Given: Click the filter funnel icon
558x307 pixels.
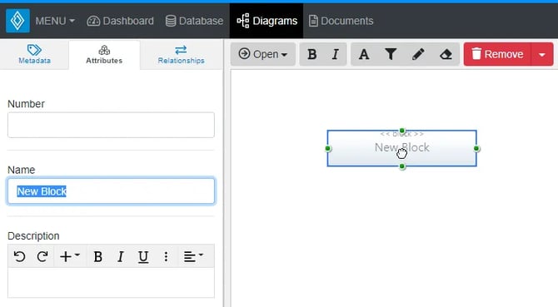Looking at the screenshot, I should [391, 54].
